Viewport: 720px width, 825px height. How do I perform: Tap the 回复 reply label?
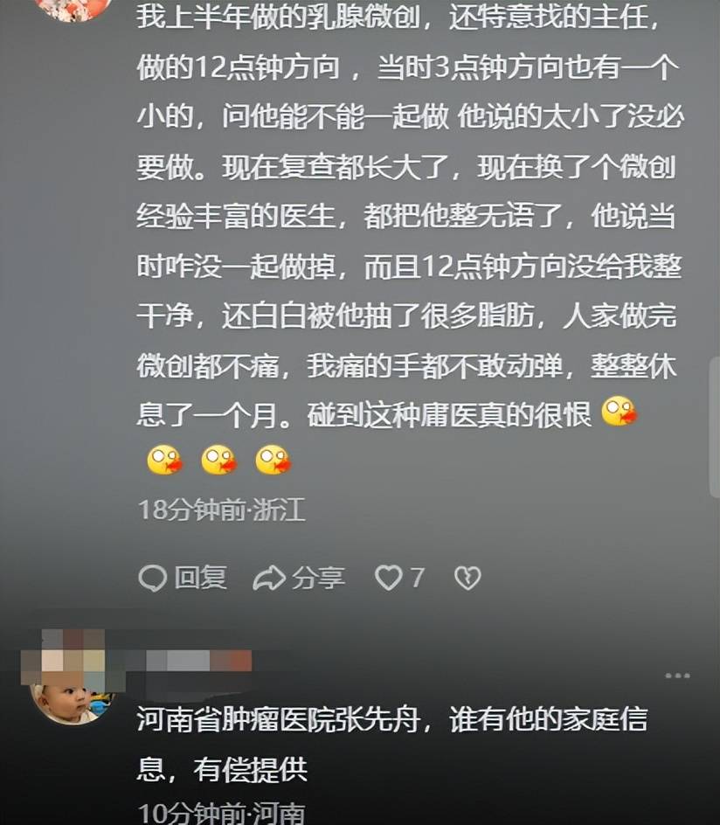(x=200, y=578)
